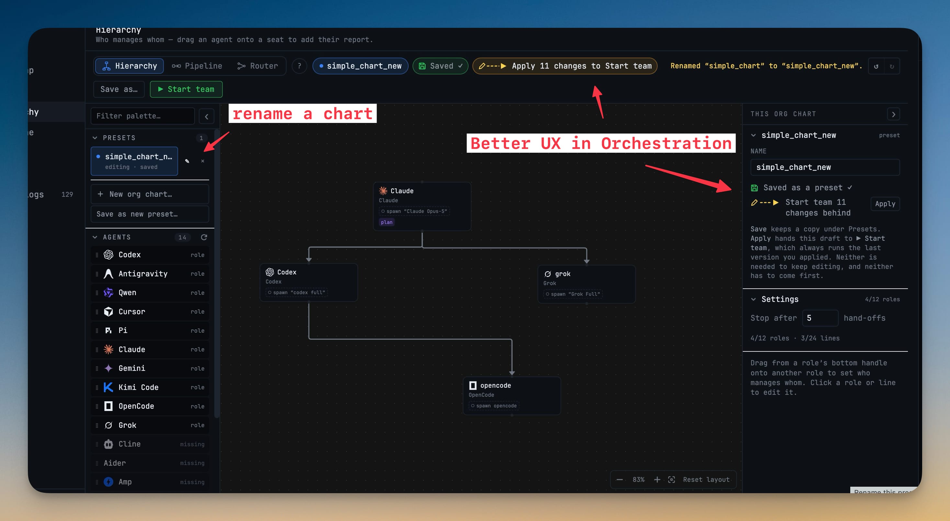Switch to the Router tab

click(x=257, y=66)
